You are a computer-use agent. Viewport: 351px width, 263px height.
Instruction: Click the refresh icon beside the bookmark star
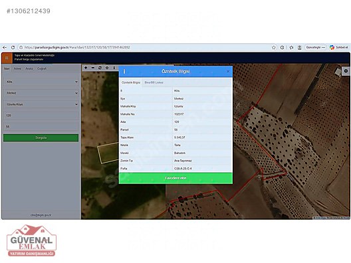tap(282, 47)
